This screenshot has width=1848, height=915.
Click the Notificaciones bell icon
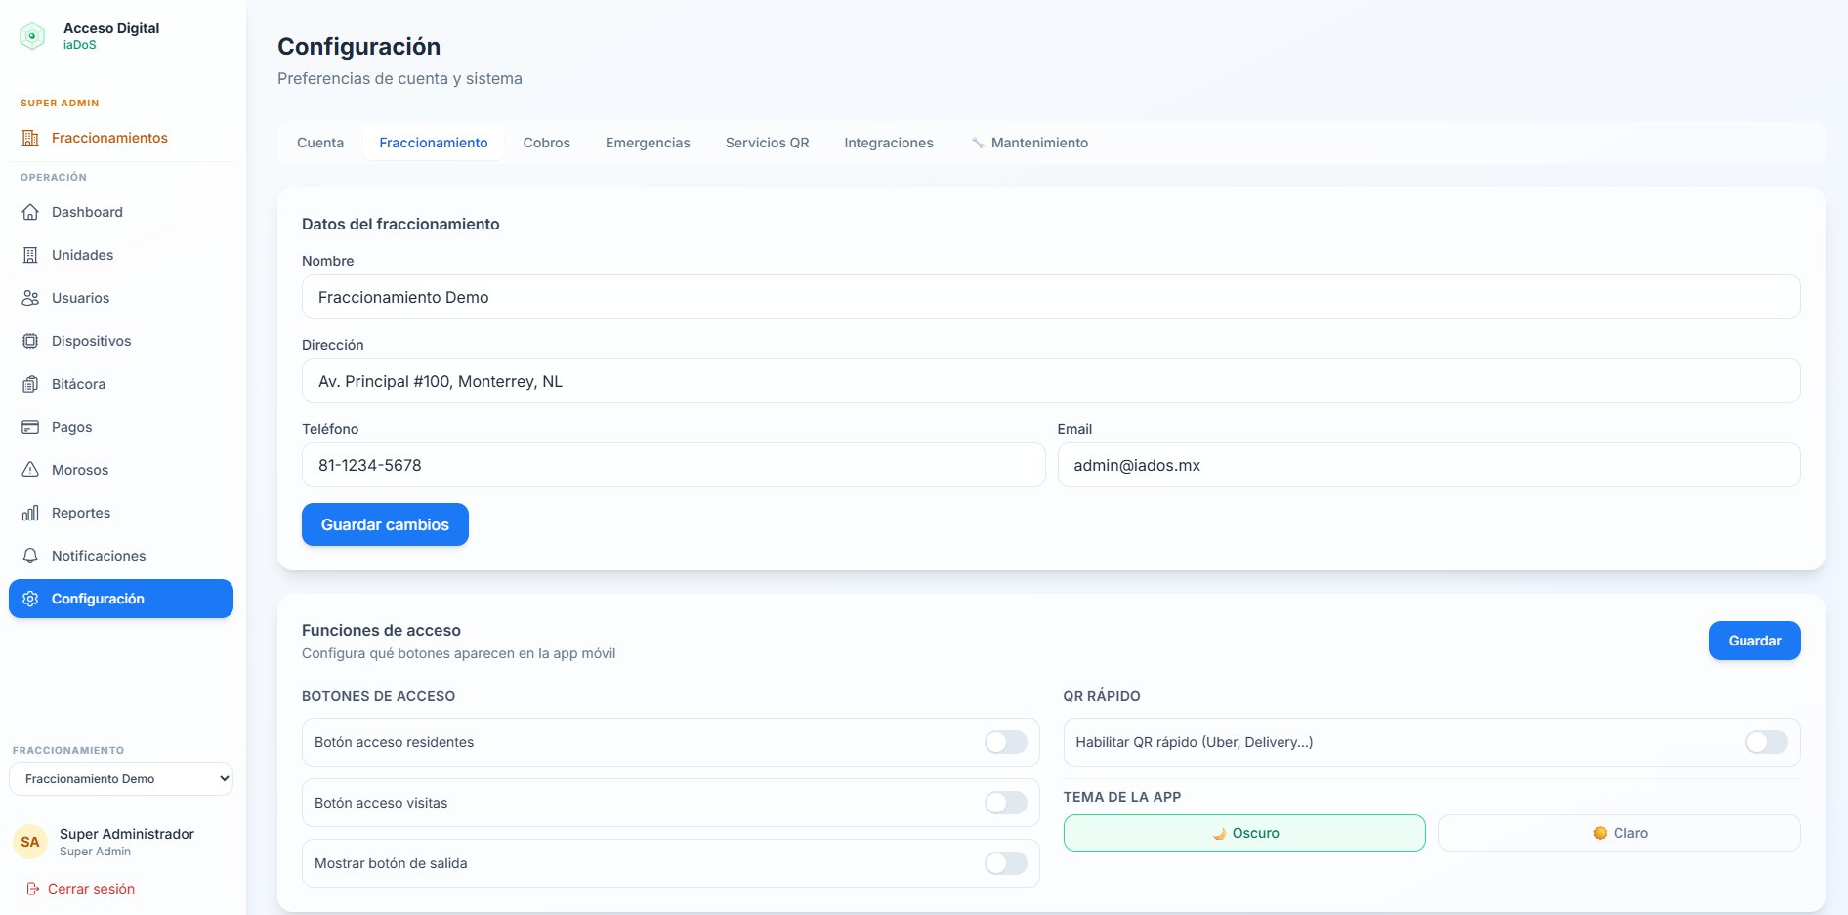tap(30, 556)
